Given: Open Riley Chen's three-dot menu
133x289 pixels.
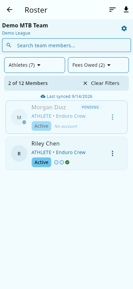Looking at the screenshot, I should click(113, 153).
